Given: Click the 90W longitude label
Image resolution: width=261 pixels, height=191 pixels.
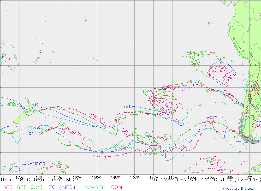Looking at the screenshot, I should click(211, 177).
